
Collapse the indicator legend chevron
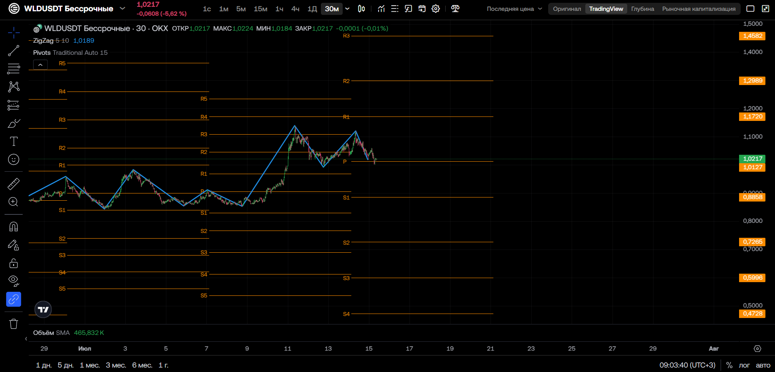coord(40,64)
